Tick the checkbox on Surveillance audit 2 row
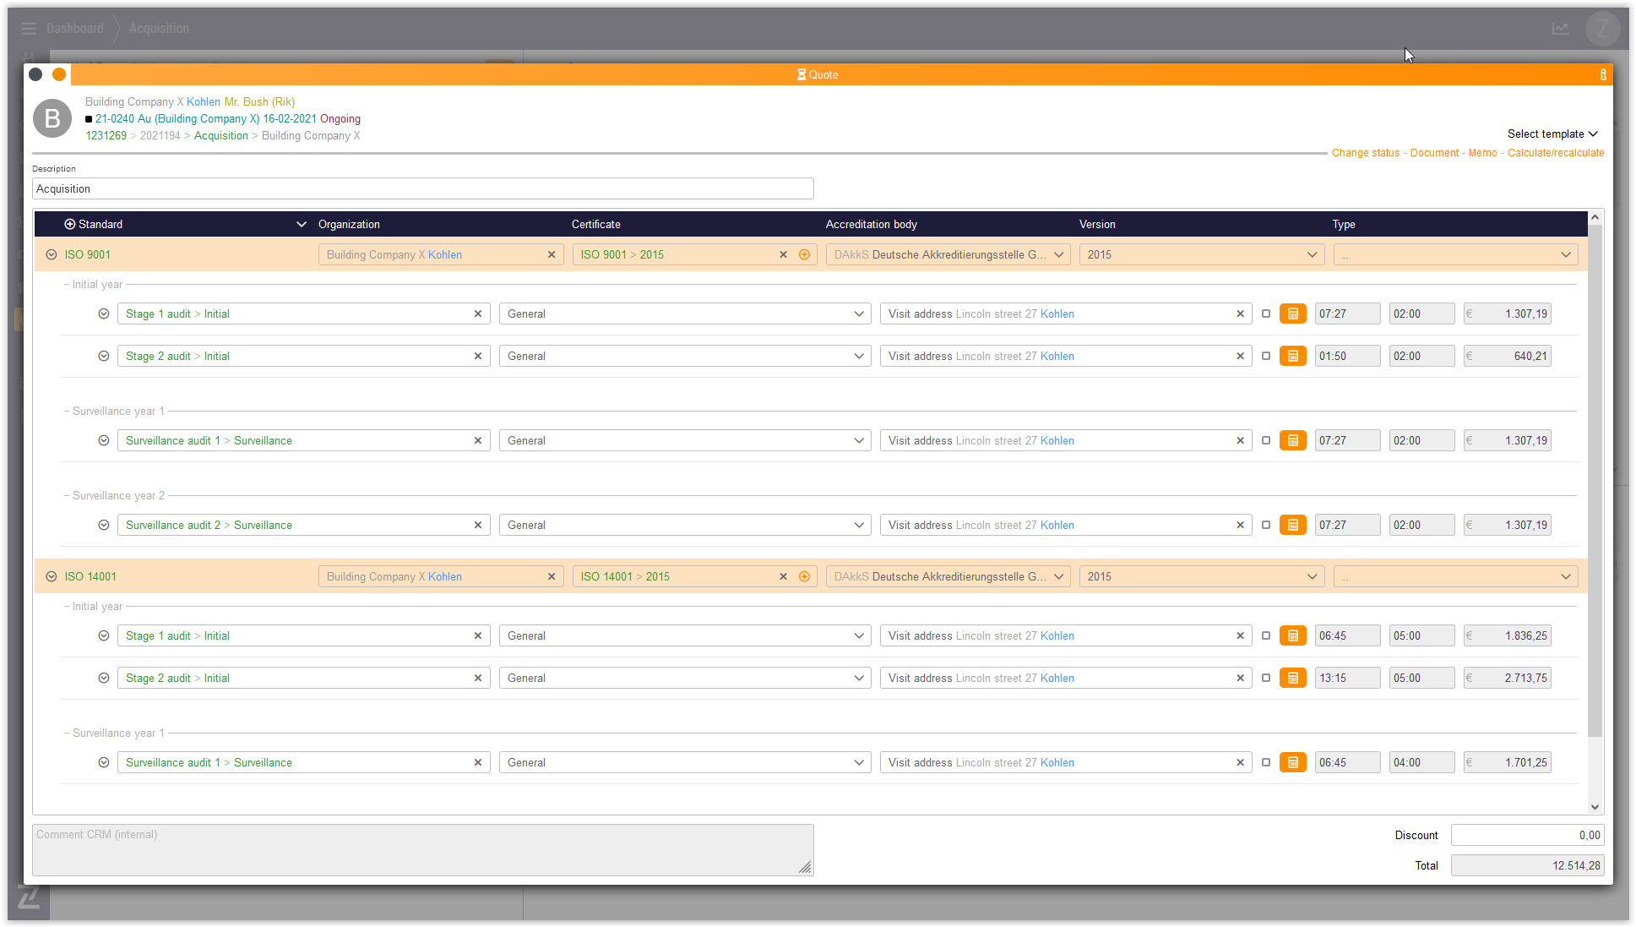The image size is (1636, 927). click(1265, 525)
